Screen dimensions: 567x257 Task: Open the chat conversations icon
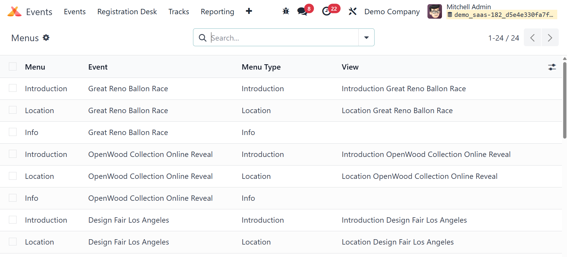click(x=302, y=12)
